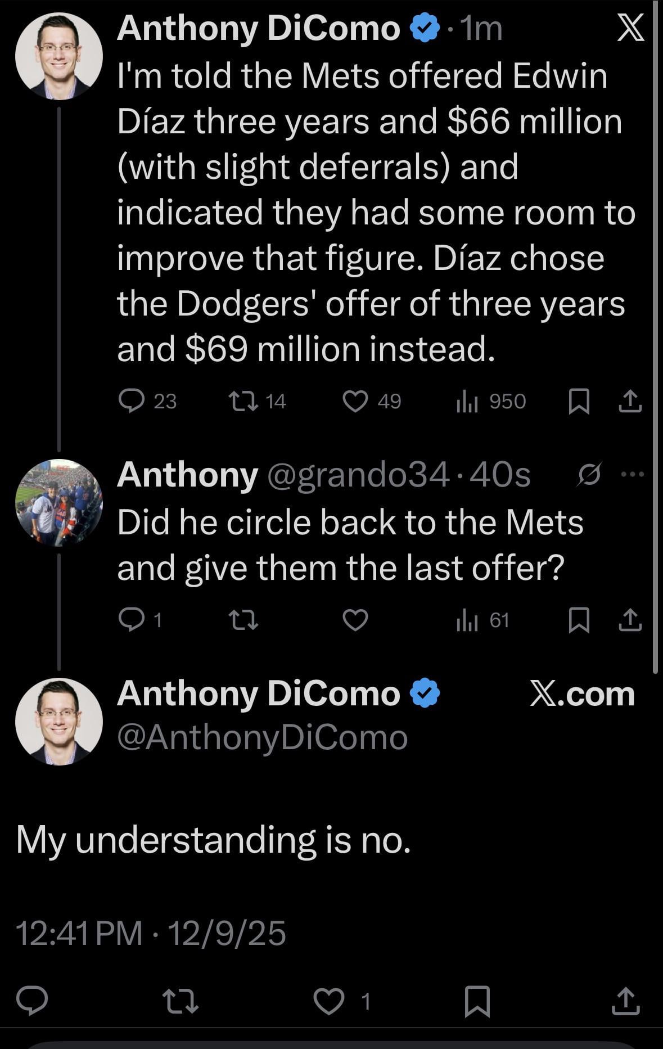View 61 views analytics on grando34's reply

tap(467, 620)
